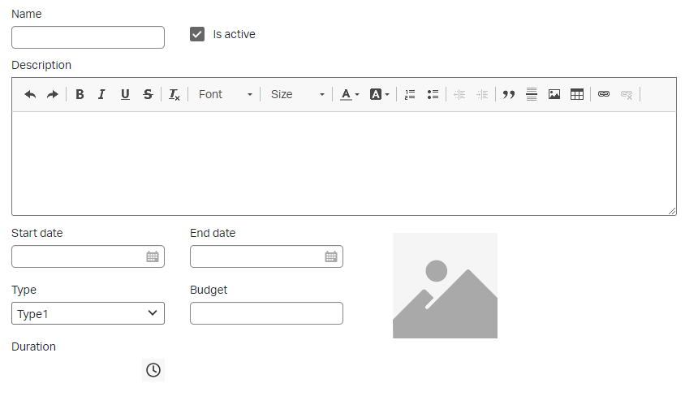Toggle bold formatting
This screenshot has width=698, height=409.
click(80, 94)
